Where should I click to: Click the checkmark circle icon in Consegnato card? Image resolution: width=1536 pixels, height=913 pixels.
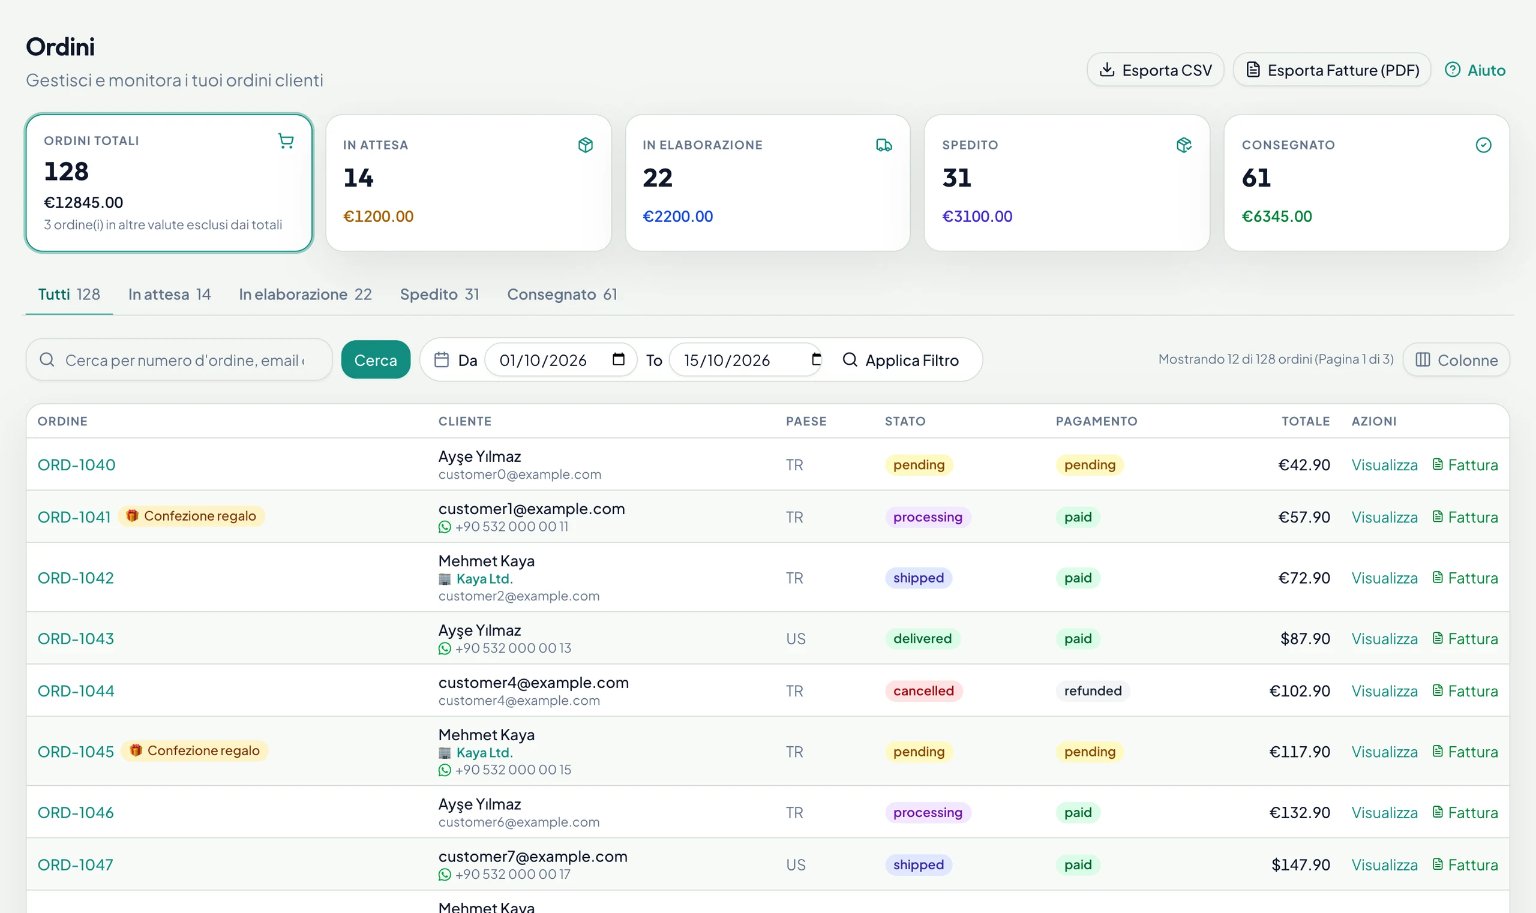point(1483,145)
